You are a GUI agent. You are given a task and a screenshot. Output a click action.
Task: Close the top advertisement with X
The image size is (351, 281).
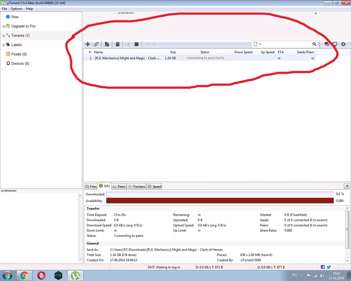[316, 13]
